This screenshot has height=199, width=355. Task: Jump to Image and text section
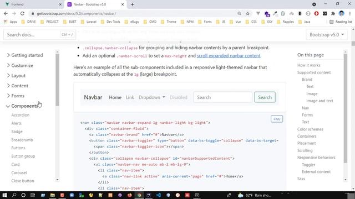click(319, 101)
